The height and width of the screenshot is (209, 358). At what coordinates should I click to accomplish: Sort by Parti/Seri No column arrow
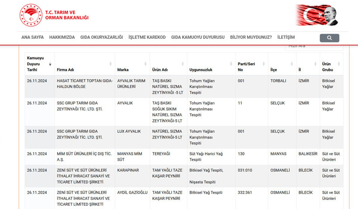pyautogui.click(x=264, y=64)
